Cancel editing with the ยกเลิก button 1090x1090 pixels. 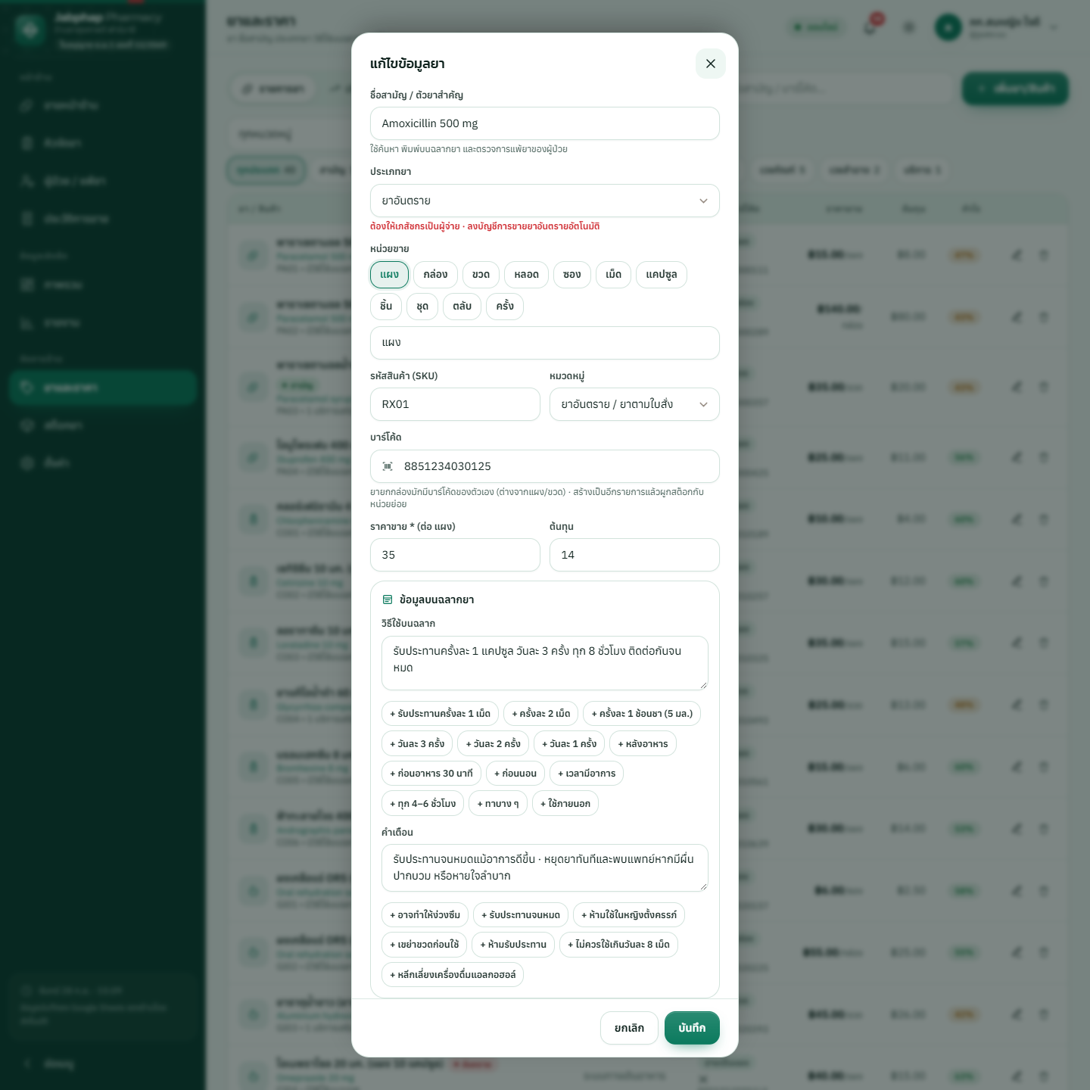(x=629, y=1028)
